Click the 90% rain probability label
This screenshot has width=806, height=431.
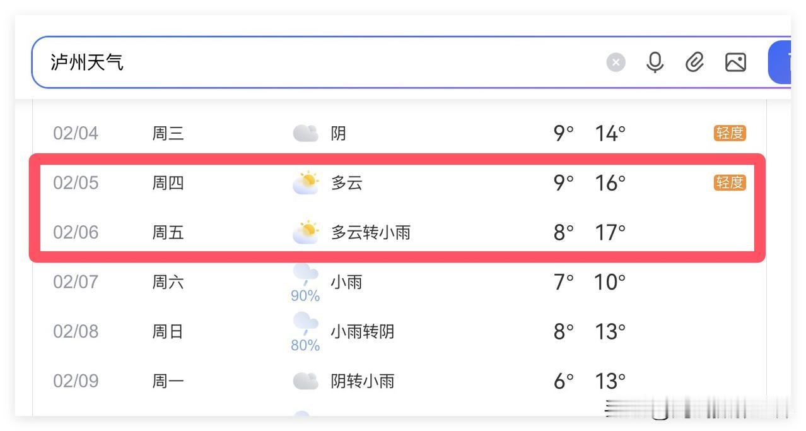pyautogui.click(x=305, y=295)
